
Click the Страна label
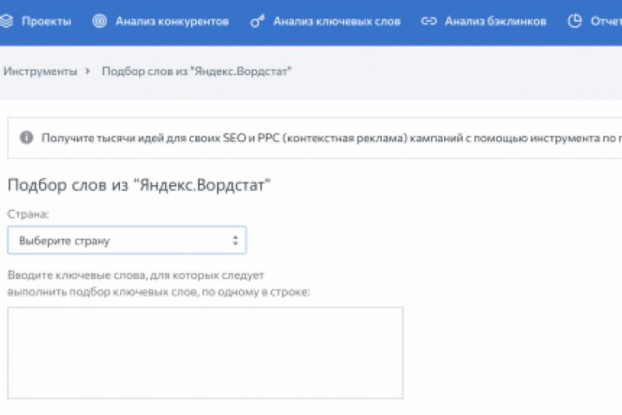coord(29,214)
